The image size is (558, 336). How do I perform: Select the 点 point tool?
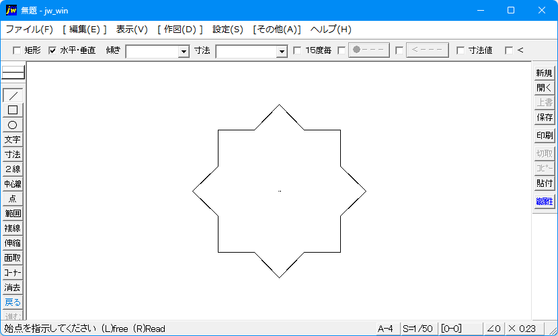pos(13,199)
